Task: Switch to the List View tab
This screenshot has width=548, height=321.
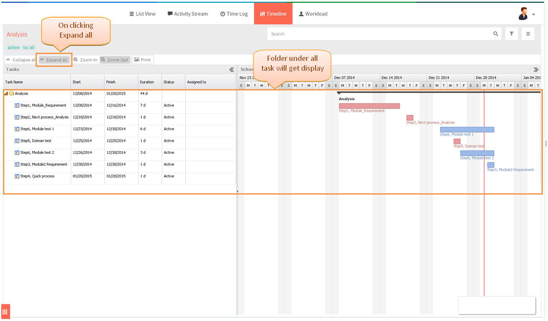Action: pyautogui.click(x=142, y=14)
